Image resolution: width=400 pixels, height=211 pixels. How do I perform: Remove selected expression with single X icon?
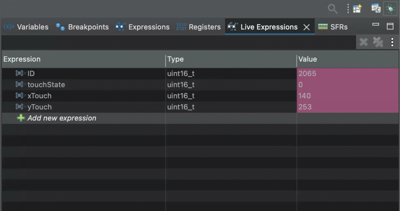click(363, 42)
